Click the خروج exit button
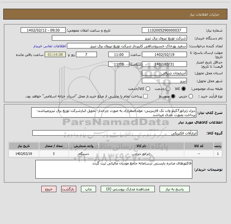 click(x=49, y=189)
